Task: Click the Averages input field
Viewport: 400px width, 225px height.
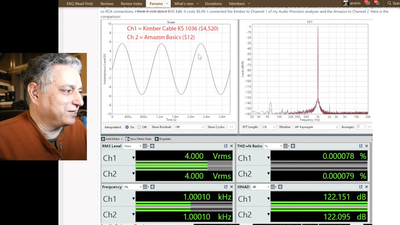Action: coord(361,127)
